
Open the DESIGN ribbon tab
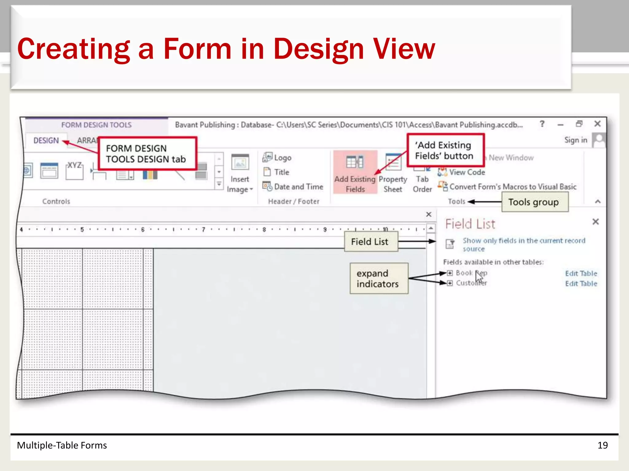46,140
